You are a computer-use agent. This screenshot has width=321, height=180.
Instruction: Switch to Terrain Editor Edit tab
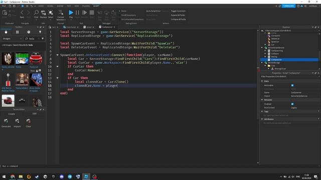(x=35, y=114)
